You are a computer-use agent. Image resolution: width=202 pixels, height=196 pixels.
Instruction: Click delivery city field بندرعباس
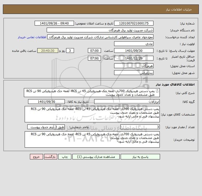point(134,73)
